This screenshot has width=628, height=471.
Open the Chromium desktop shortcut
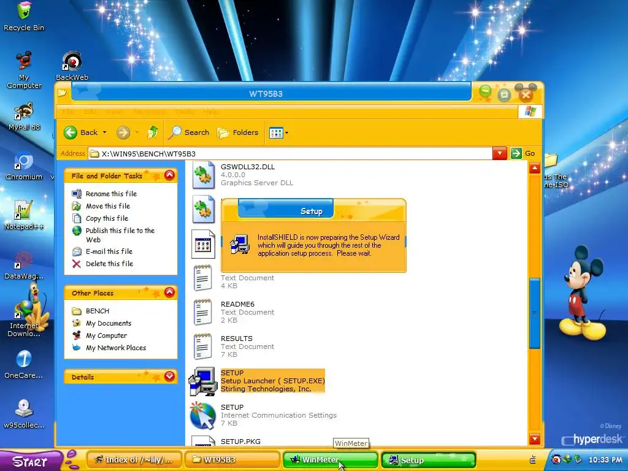(x=24, y=166)
